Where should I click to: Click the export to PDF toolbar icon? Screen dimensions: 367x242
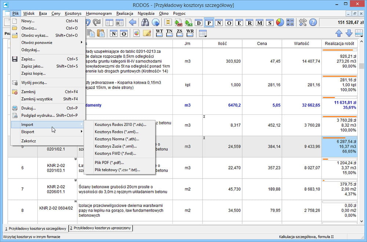coord(178,22)
